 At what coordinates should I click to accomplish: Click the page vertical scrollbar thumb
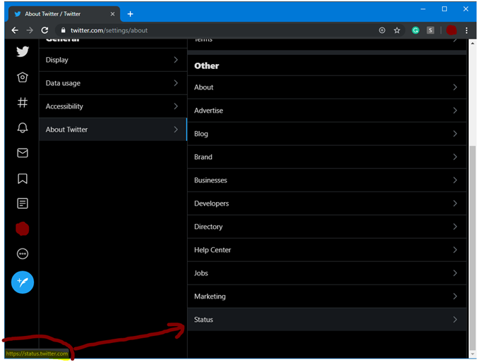click(472, 248)
